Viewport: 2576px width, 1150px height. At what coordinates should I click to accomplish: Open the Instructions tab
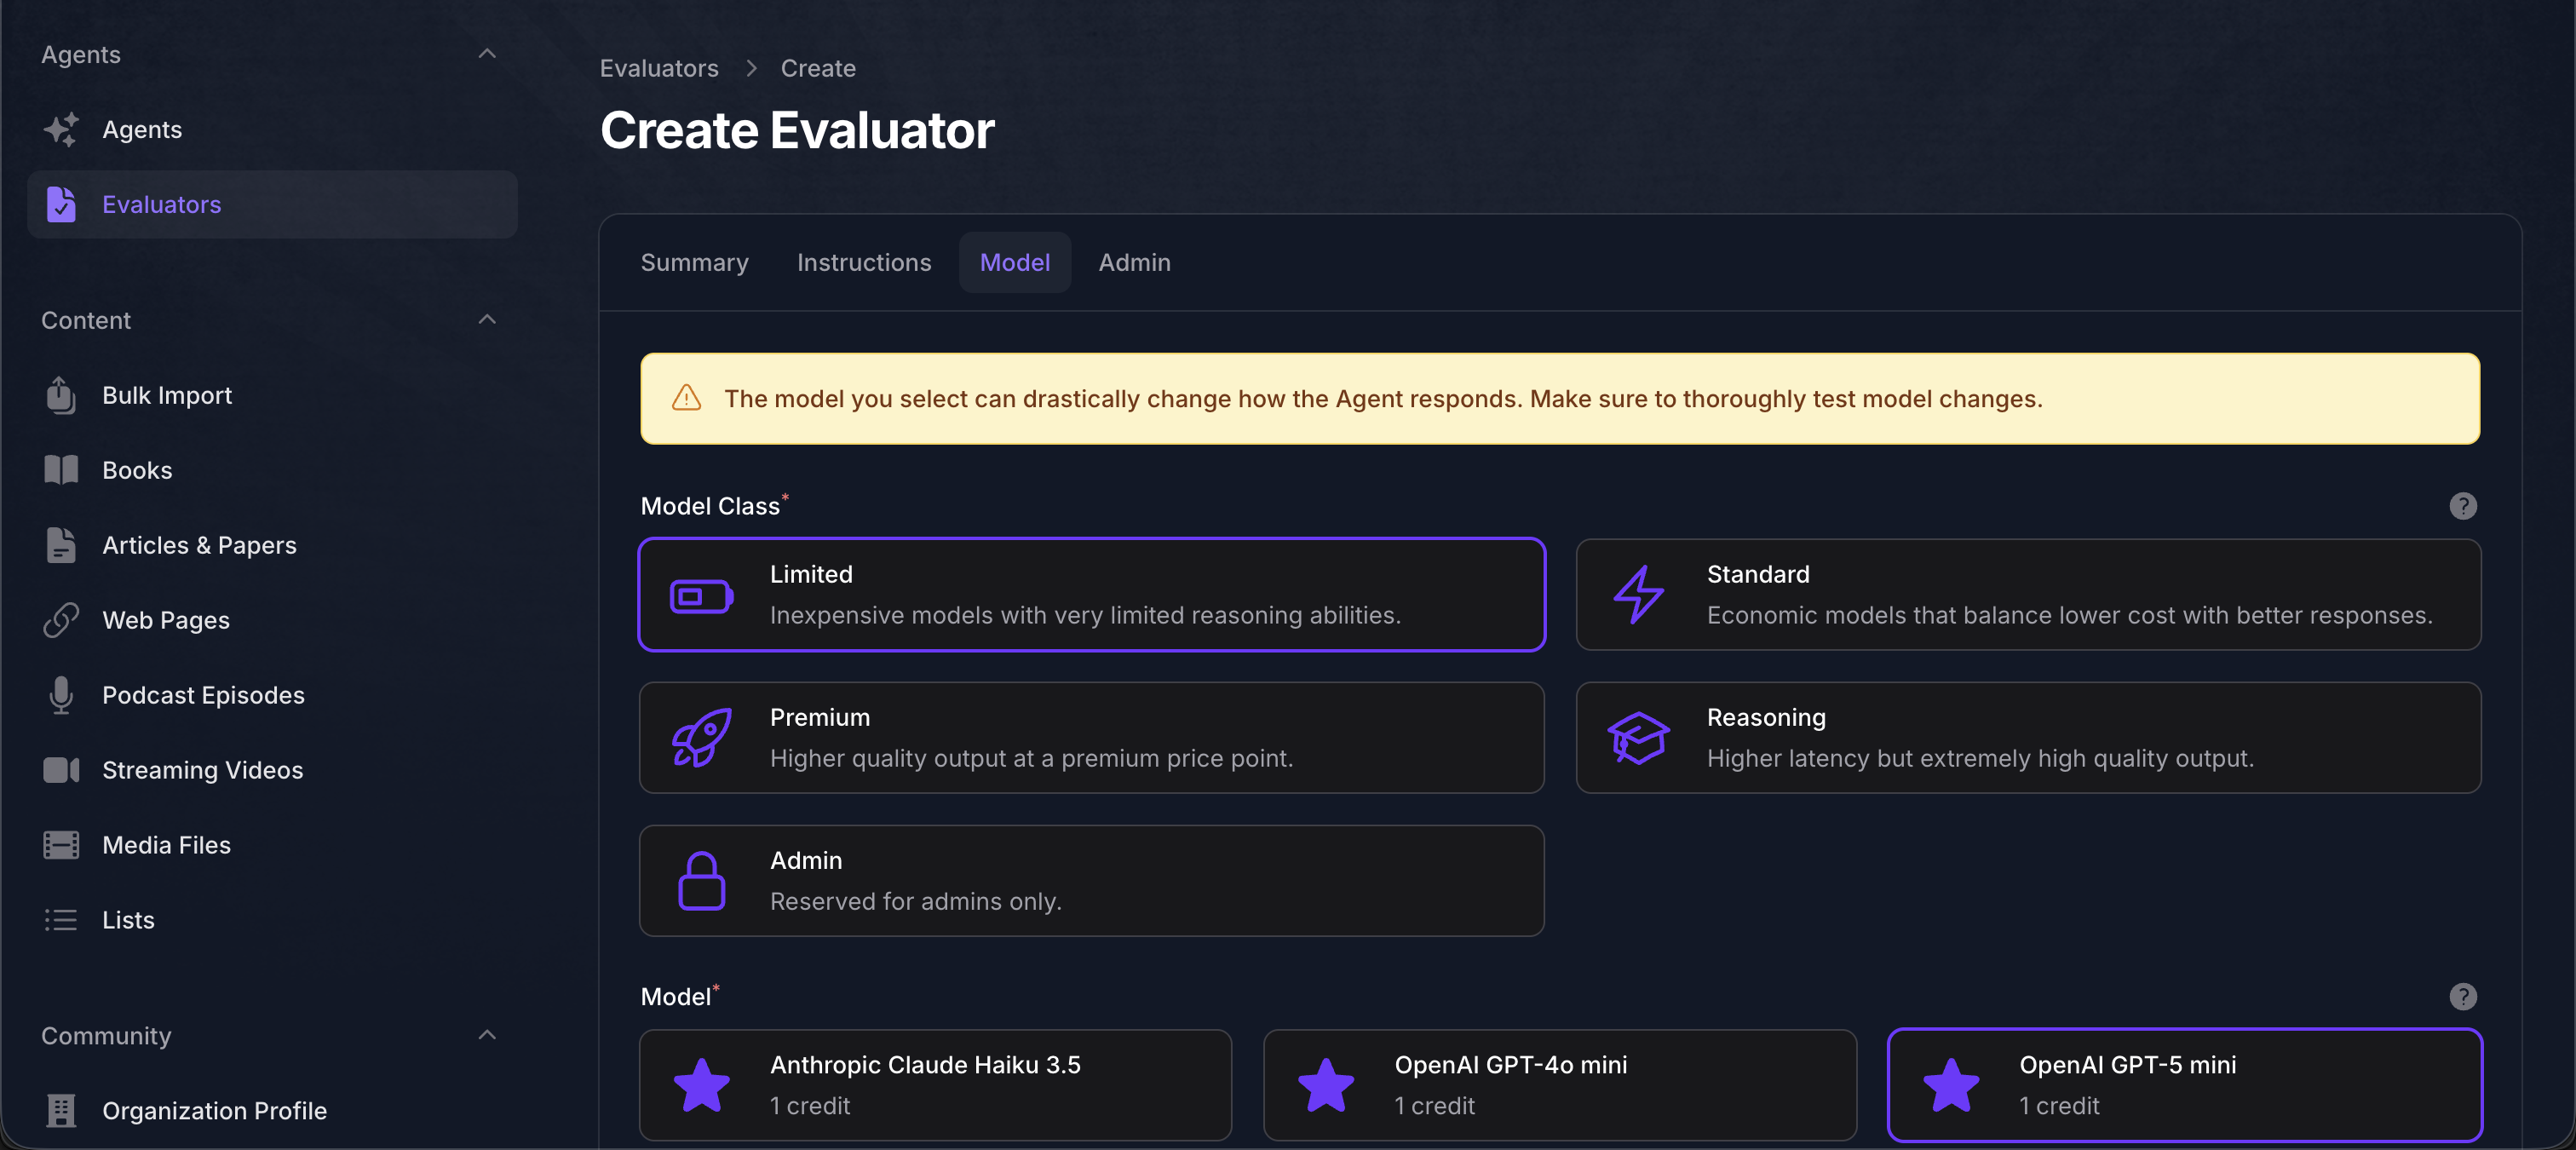point(864,262)
